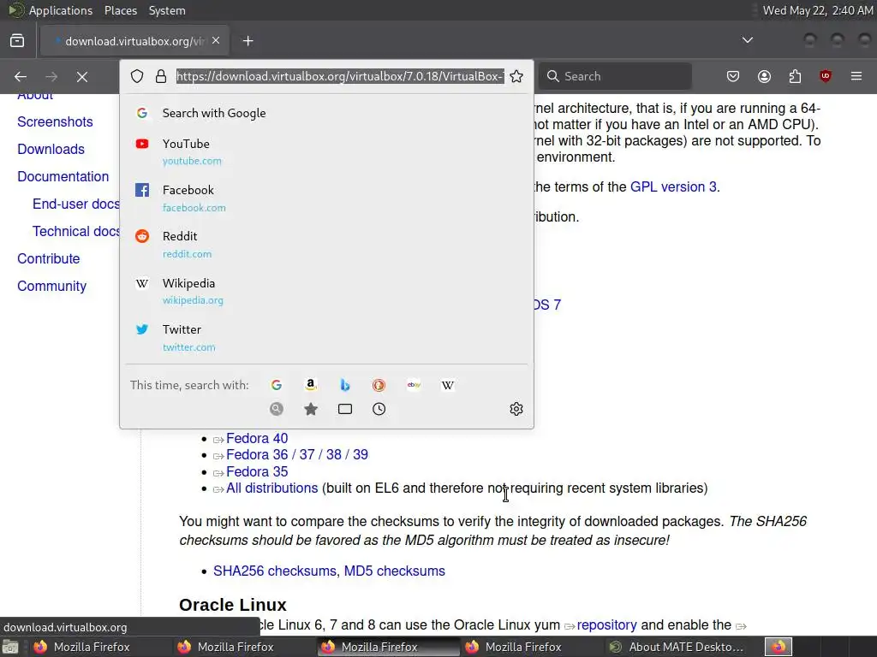
Task: Expand the list all tabs chevron
Action: coord(747,40)
